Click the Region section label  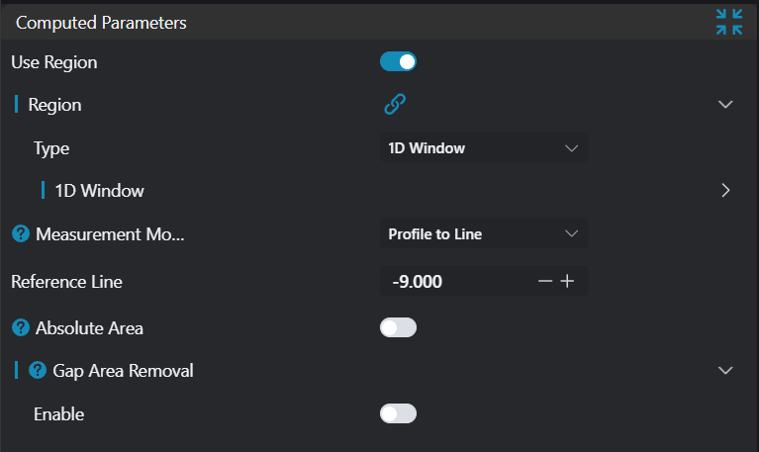pos(54,105)
